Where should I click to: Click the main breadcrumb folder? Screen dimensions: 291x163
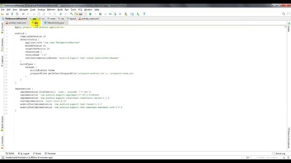pos(51,19)
